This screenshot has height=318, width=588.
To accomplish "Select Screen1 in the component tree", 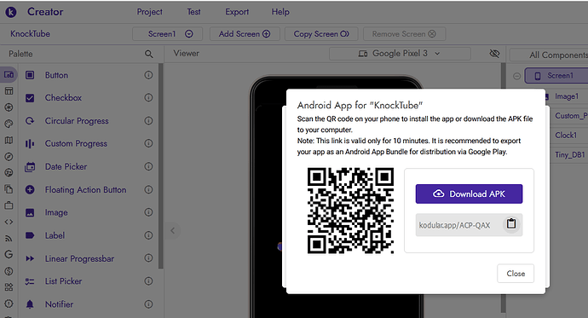I will pyautogui.click(x=556, y=76).
